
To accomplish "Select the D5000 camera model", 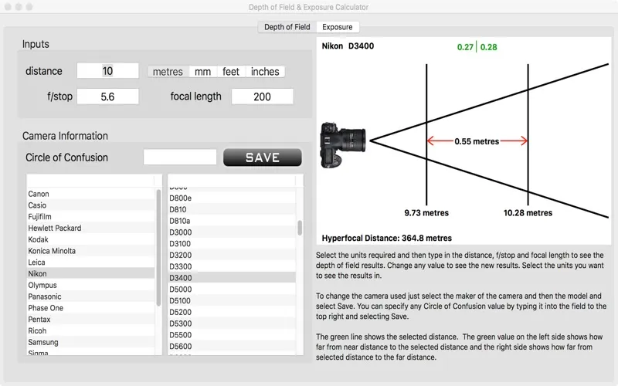I will pos(232,289).
